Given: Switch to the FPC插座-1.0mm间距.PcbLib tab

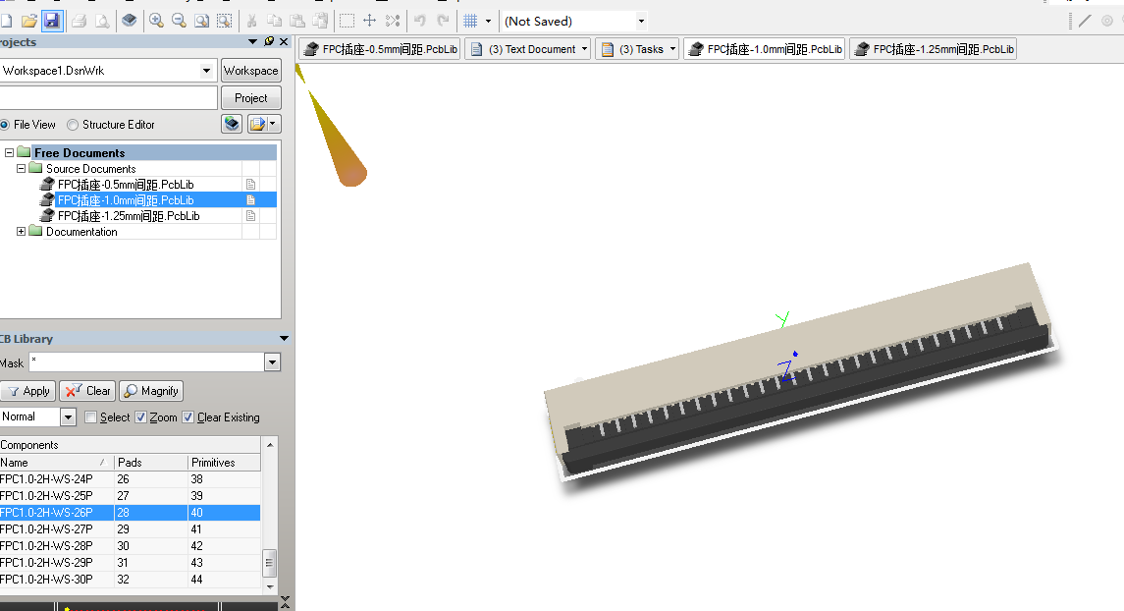Looking at the screenshot, I should tap(765, 49).
